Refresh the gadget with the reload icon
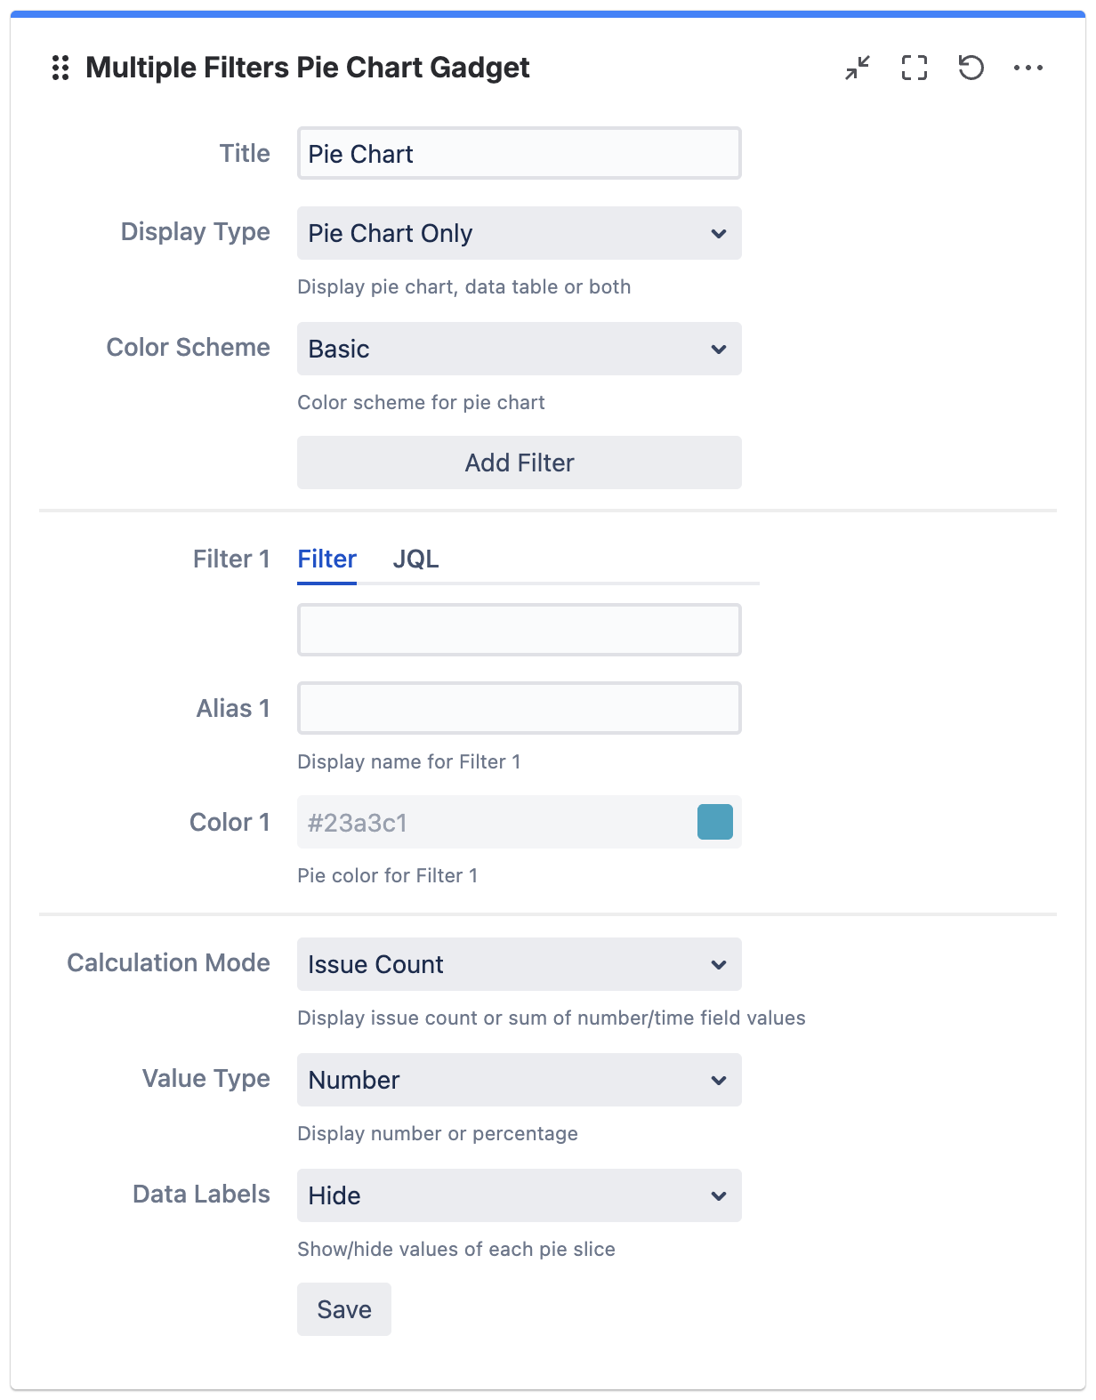The image size is (1096, 1400). [971, 67]
